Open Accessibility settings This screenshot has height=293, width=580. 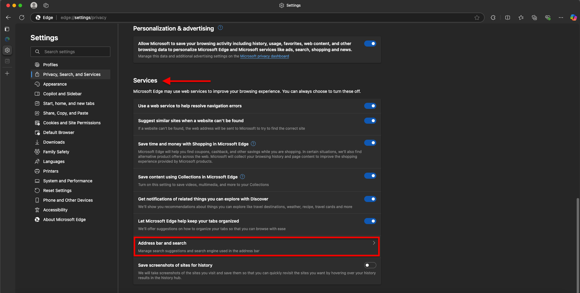coord(70,210)
